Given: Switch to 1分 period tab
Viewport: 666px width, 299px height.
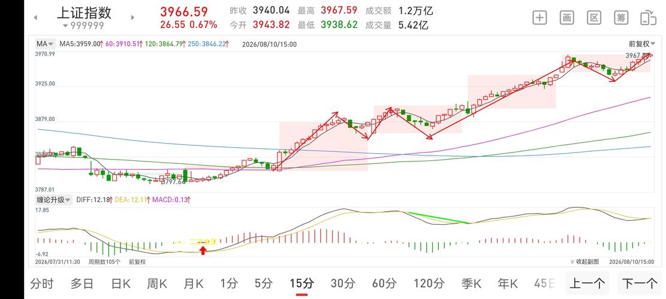Looking at the screenshot, I should coord(229,283).
